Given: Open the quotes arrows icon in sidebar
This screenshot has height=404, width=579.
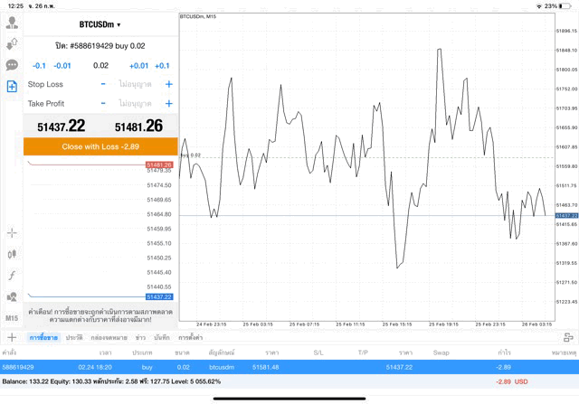Looking at the screenshot, I should coord(12,43).
